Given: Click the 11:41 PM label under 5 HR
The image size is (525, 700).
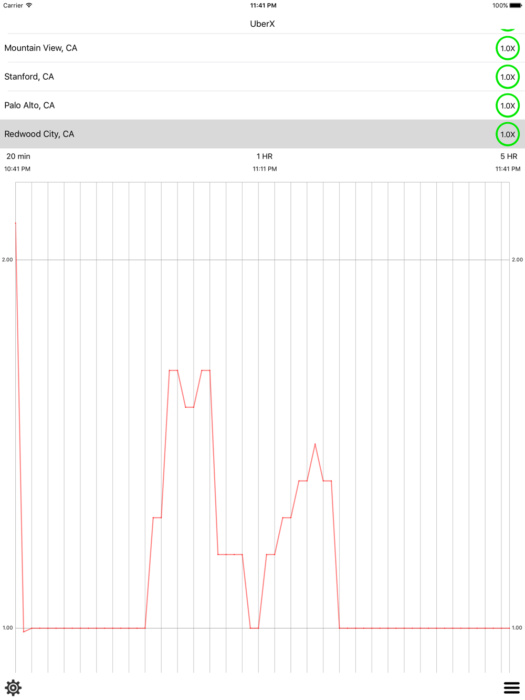Looking at the screenshot, I should pos(508,169).
